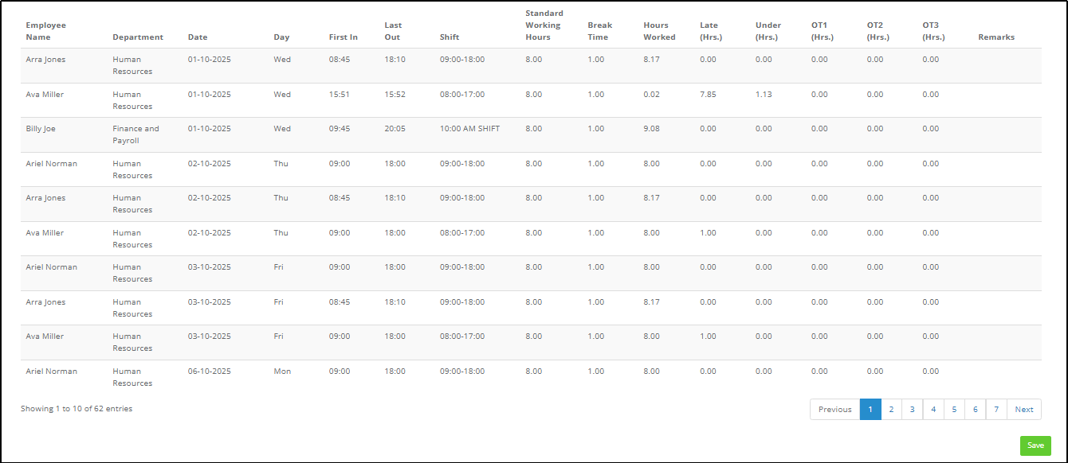Screen dimensions: 1068x463
Task: Click the Break Time column header
Action: (600, 31)
